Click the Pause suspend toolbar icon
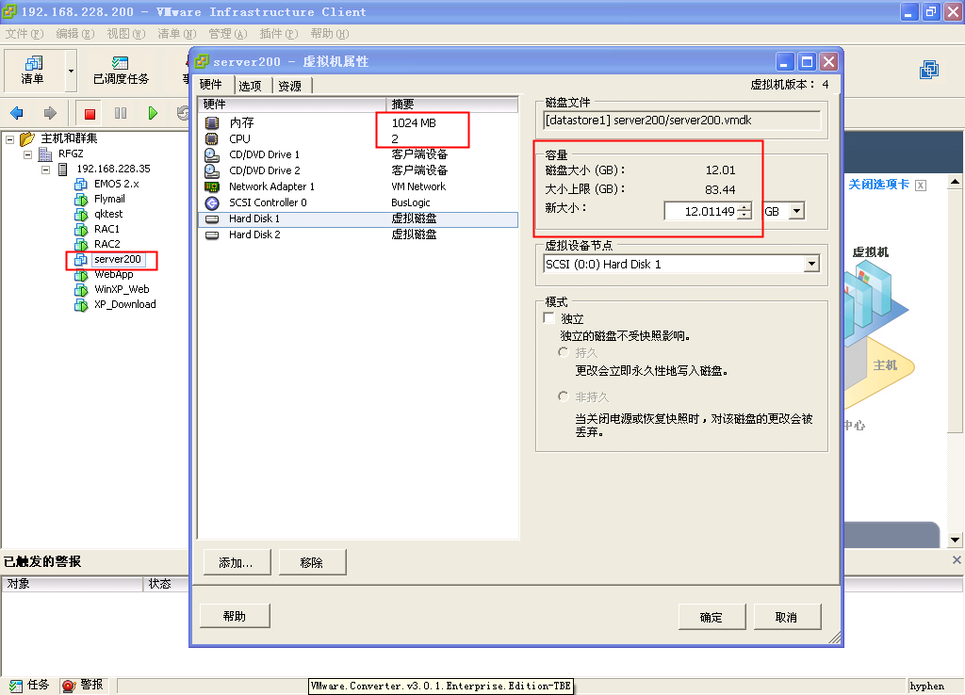 121,114
